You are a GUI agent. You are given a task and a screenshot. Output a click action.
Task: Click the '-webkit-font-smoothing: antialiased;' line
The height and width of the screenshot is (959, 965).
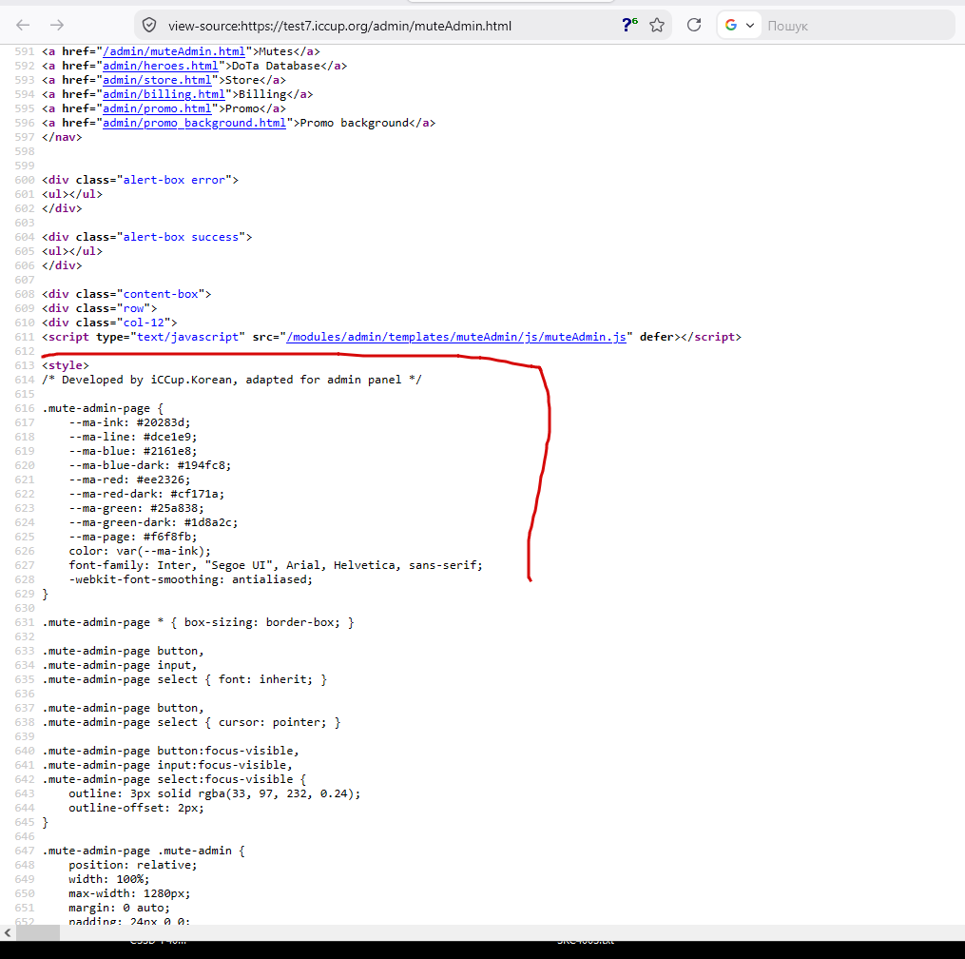click(x=191, y=579)
